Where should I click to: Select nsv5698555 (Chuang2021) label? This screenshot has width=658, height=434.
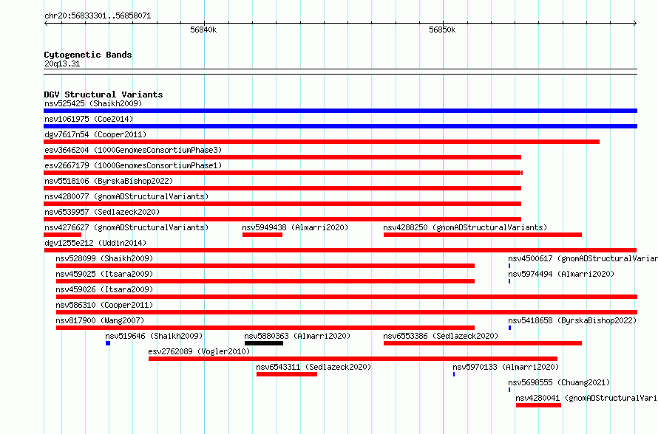(x=559, y=382)
